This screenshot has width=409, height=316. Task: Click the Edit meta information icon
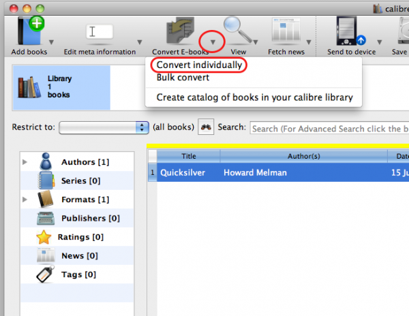tap(100, 32)
